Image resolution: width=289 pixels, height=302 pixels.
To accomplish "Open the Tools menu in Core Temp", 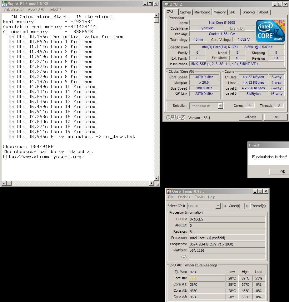I will coord(199,197).
